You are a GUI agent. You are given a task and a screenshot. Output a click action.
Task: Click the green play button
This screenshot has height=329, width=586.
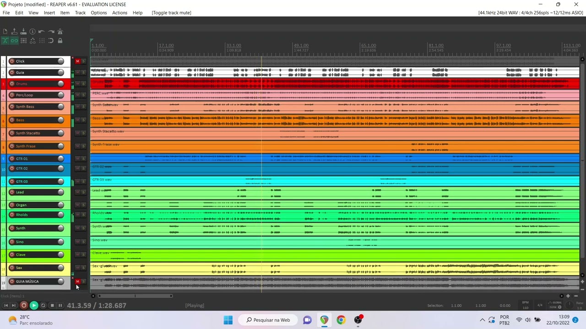(34, 306)
